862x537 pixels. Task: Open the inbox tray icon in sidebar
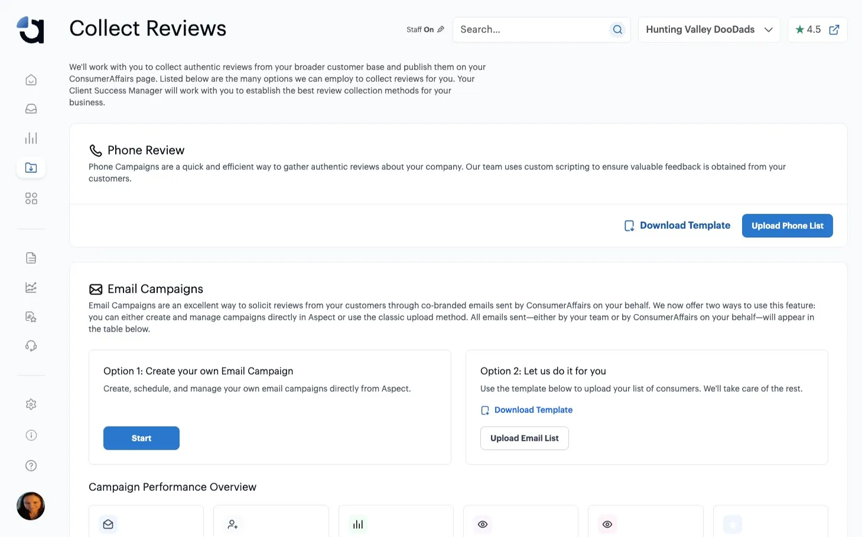coord(31,109)
